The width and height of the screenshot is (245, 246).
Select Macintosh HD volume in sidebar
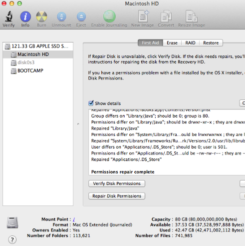pyautogui.click(x=38, y=54)
